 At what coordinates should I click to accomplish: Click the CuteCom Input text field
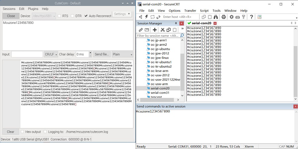pos(27,54)
